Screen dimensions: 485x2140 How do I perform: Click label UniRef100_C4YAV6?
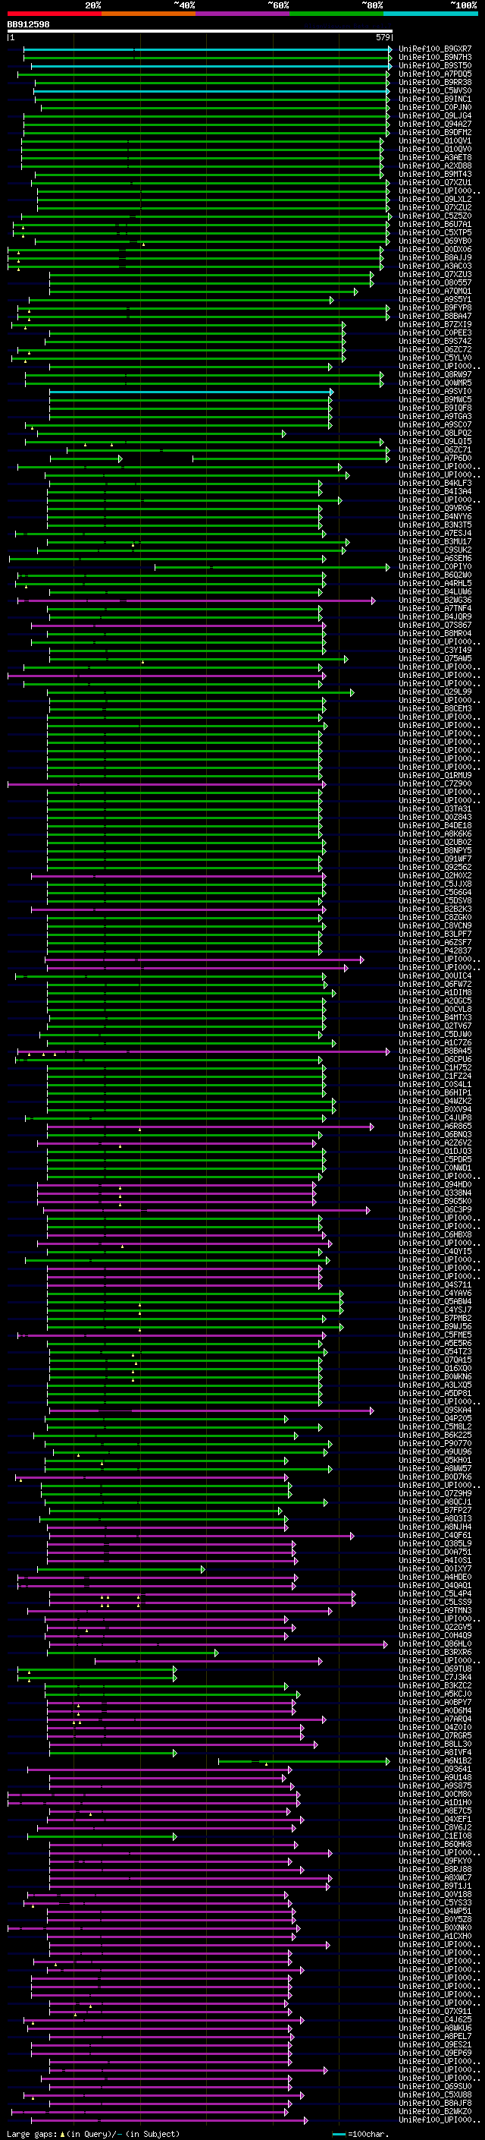[x=435, y=1294]
